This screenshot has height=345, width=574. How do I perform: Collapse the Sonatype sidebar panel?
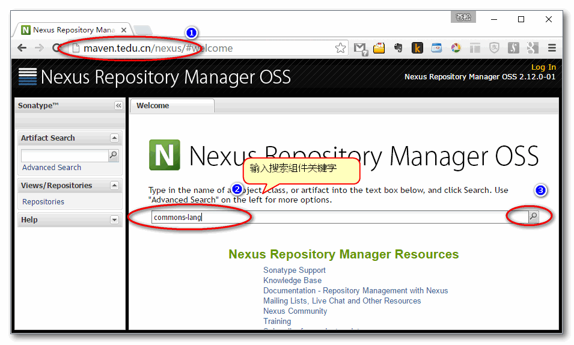coord(118,105)
